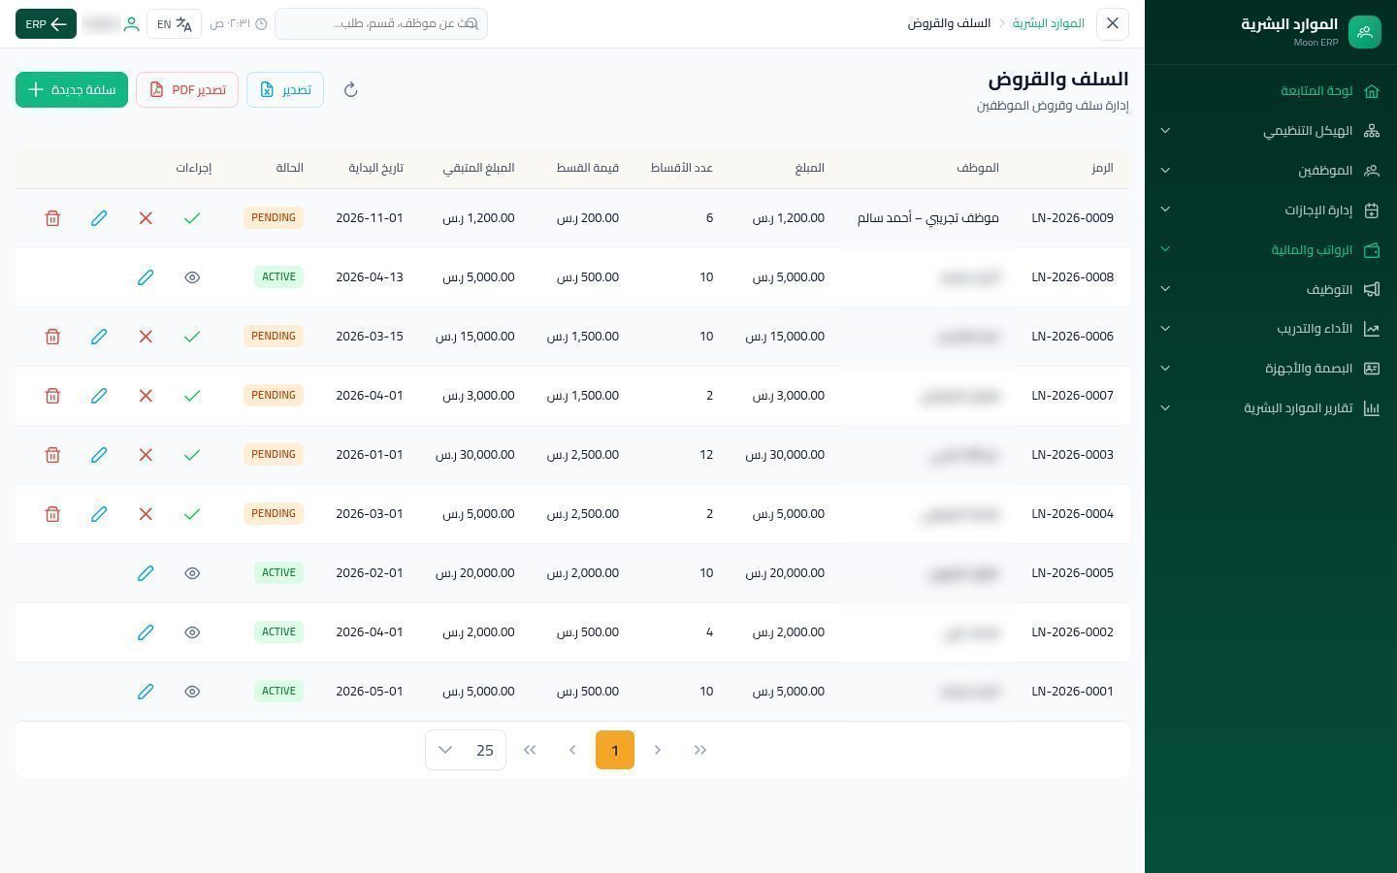Click the refresh icon near export buttons
Image resolution: width=1397 pixels, height=873 pixels.
click(351, 90)
